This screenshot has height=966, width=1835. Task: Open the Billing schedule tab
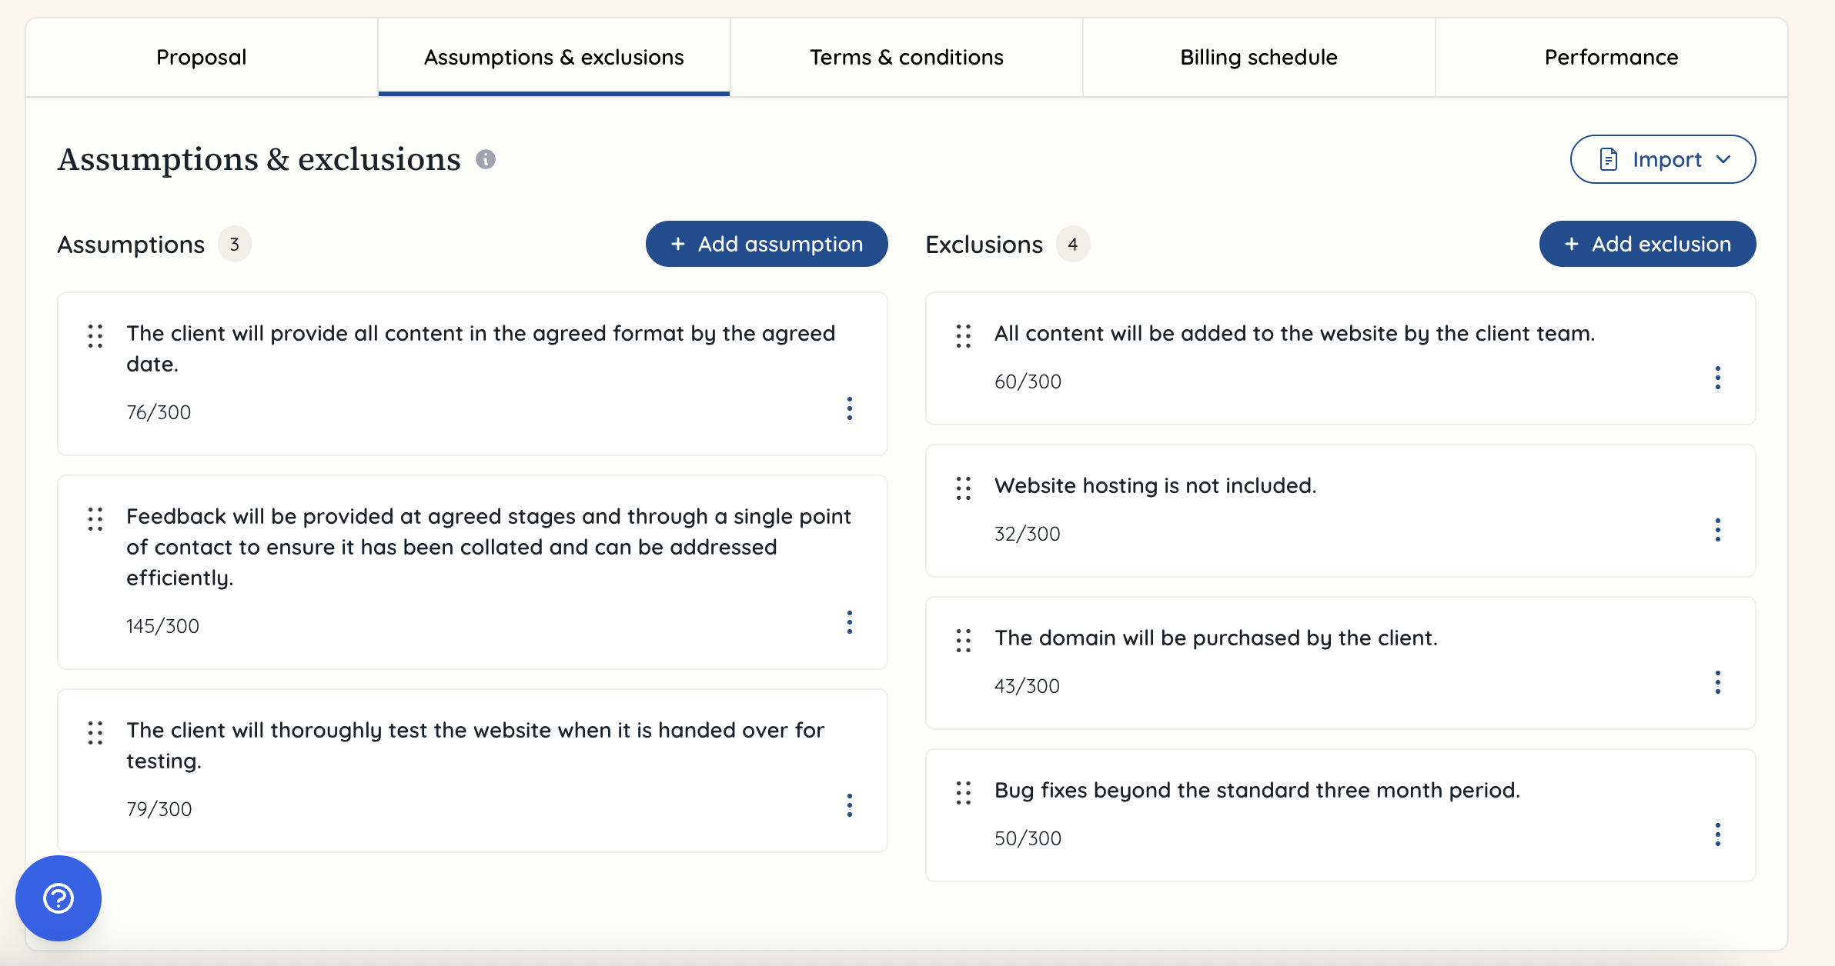[1258, 56]
